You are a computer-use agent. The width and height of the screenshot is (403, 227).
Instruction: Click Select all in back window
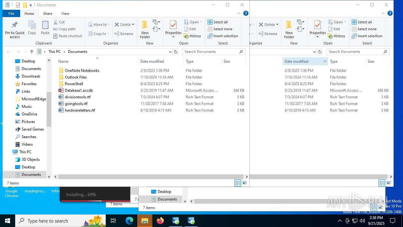pos(362,22)
